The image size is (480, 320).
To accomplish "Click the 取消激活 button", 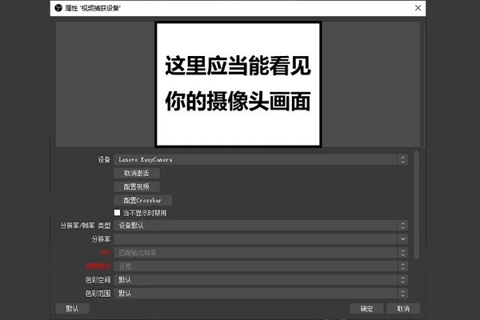I will [x=137, y=173].
